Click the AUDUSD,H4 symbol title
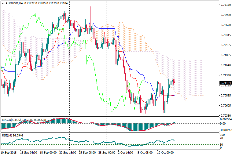This screenshot has height=156, width=232. (12, 3)
